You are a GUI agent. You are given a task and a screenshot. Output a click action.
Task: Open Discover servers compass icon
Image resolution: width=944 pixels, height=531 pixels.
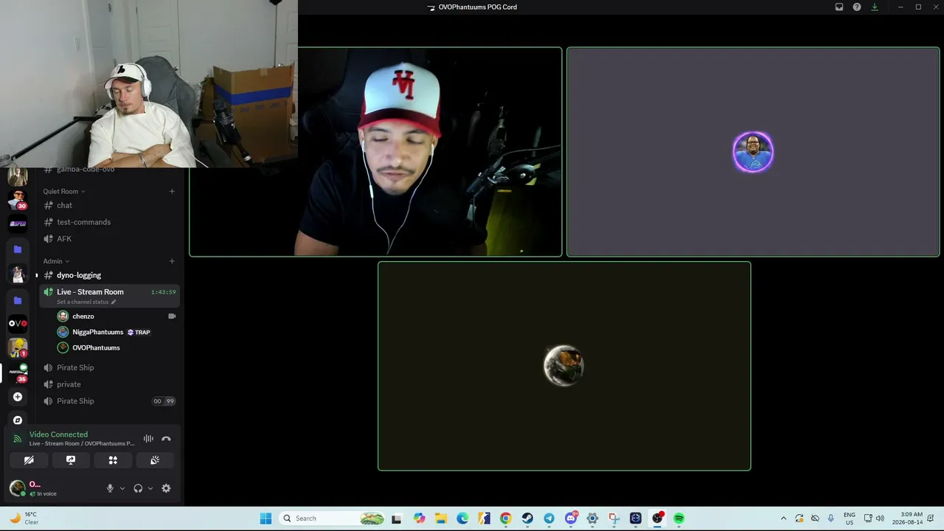coord(18,420)
